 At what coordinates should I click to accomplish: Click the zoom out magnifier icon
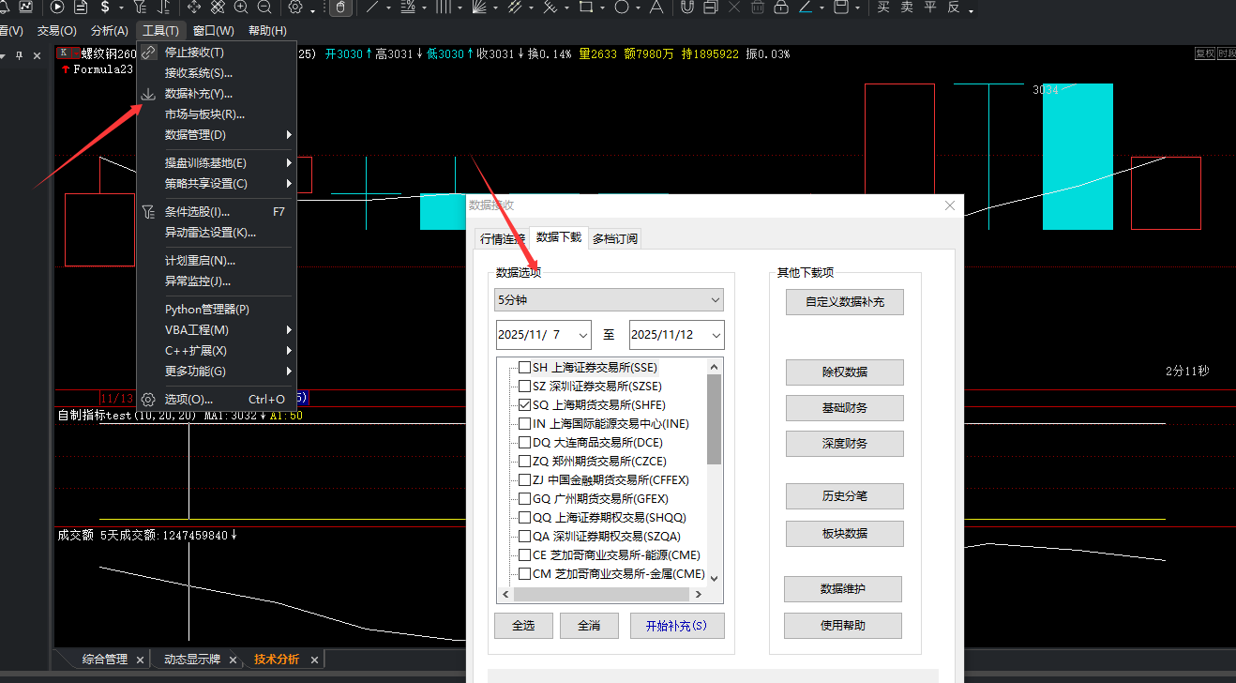264,8
